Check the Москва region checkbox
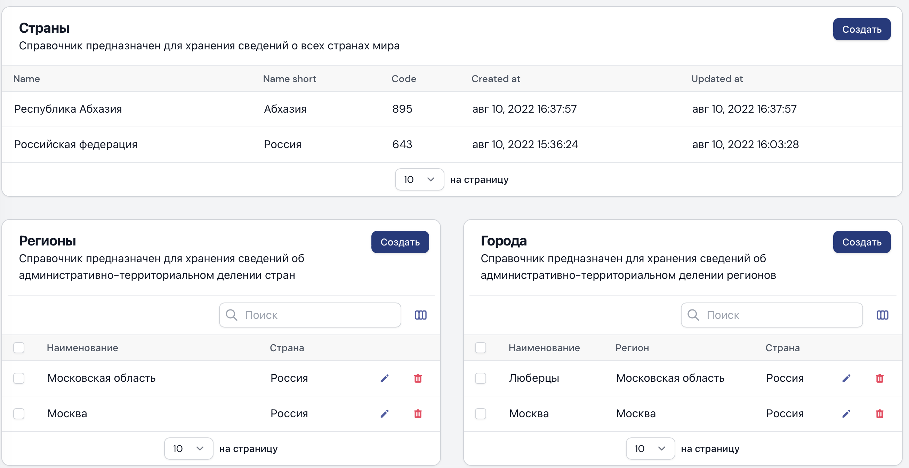The width and height of the screenshot is (909, 468). 19,414
